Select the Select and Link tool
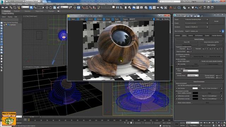The width and height of the screenshot is (226, 127). point(11,8)
